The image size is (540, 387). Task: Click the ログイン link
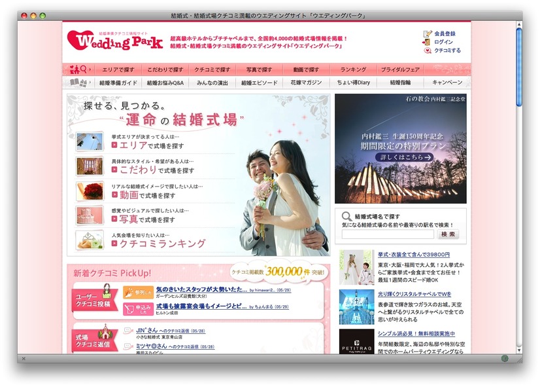(x=443, y=42)
